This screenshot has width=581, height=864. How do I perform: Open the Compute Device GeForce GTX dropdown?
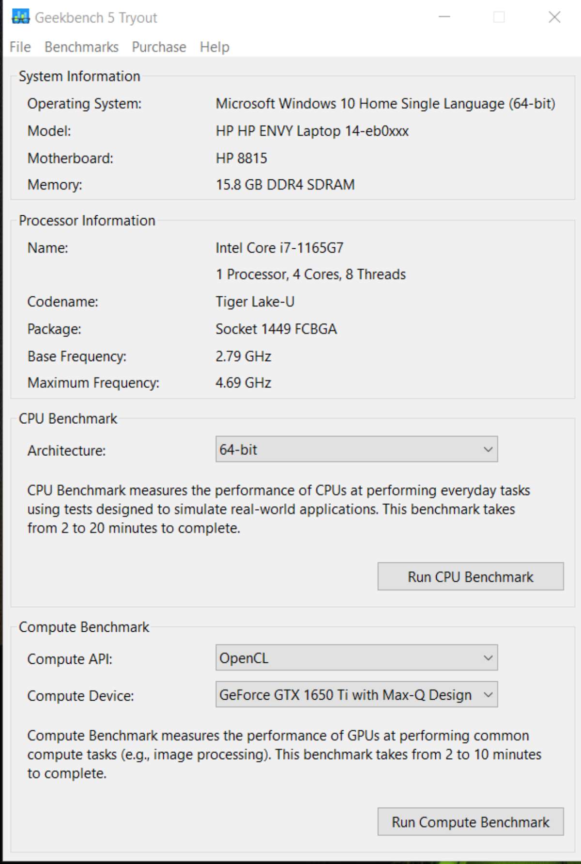pyautogui.click(x=356, y=695)
